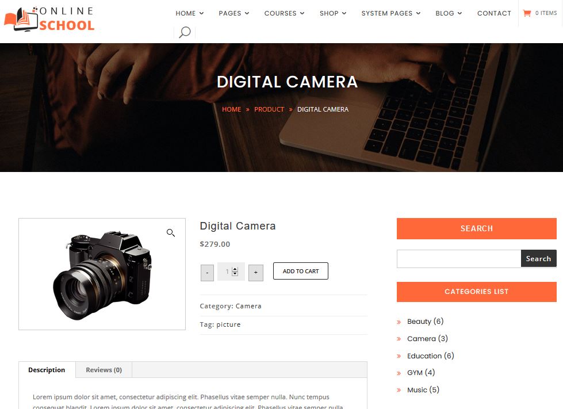Focus the sidebar search input field
This screenshot has height=409, width=563.
pos(459,258)
